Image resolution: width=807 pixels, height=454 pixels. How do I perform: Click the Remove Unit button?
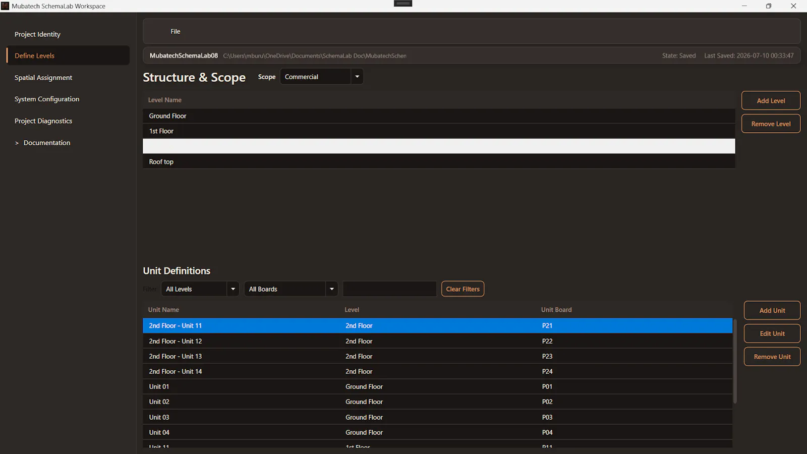pyautogui.click(x=772, y=357)
